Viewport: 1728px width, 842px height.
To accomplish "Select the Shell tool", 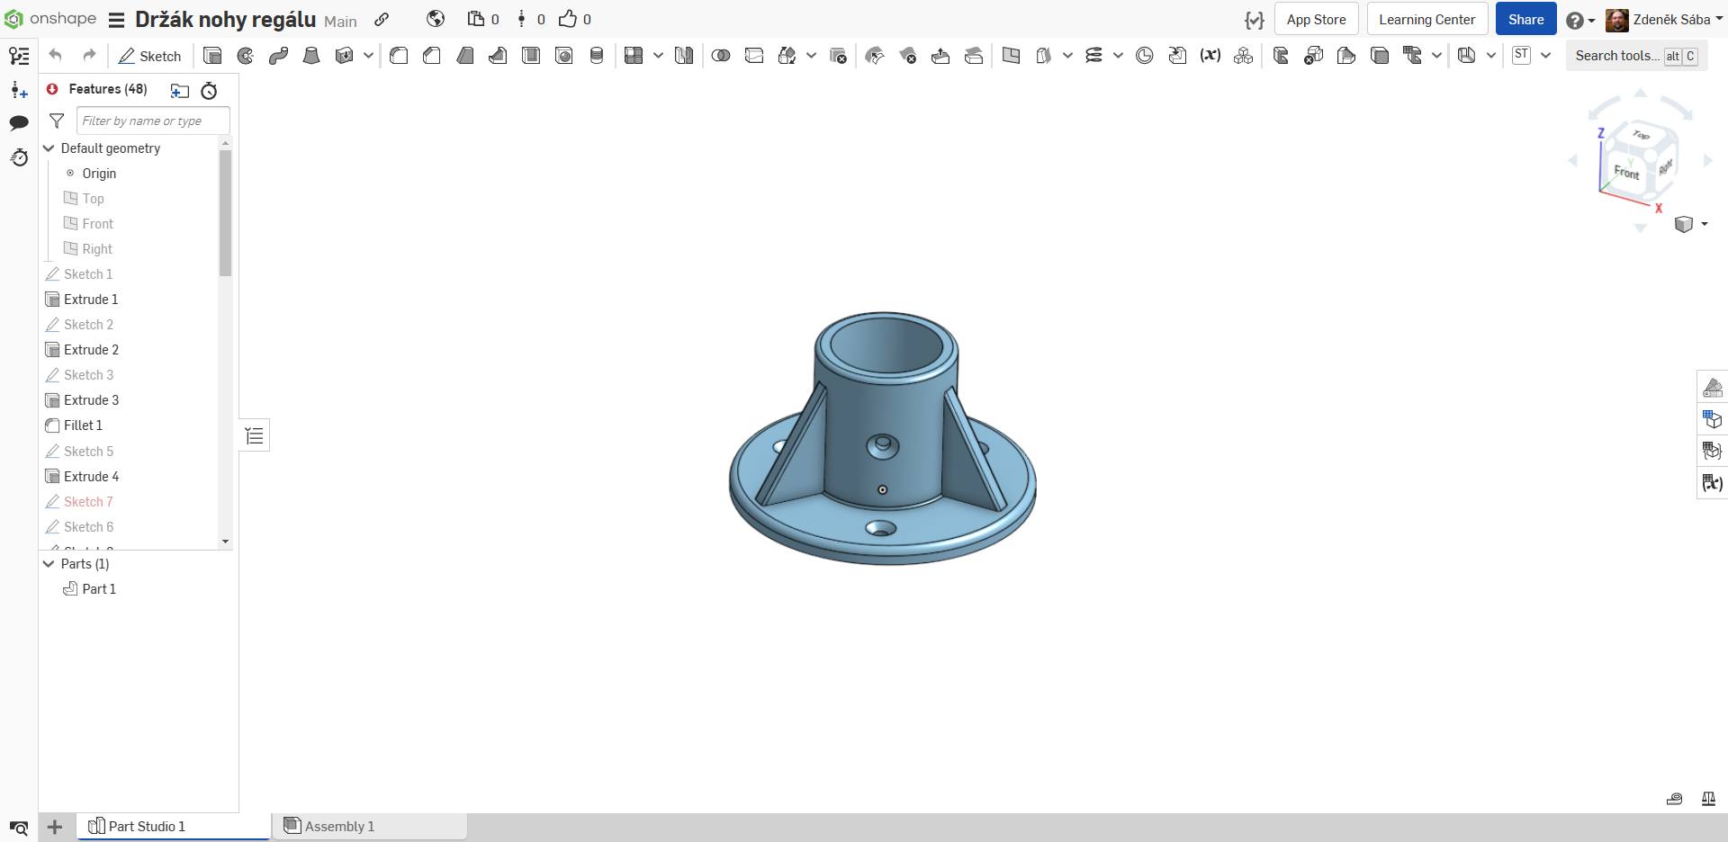I will 531,56.
